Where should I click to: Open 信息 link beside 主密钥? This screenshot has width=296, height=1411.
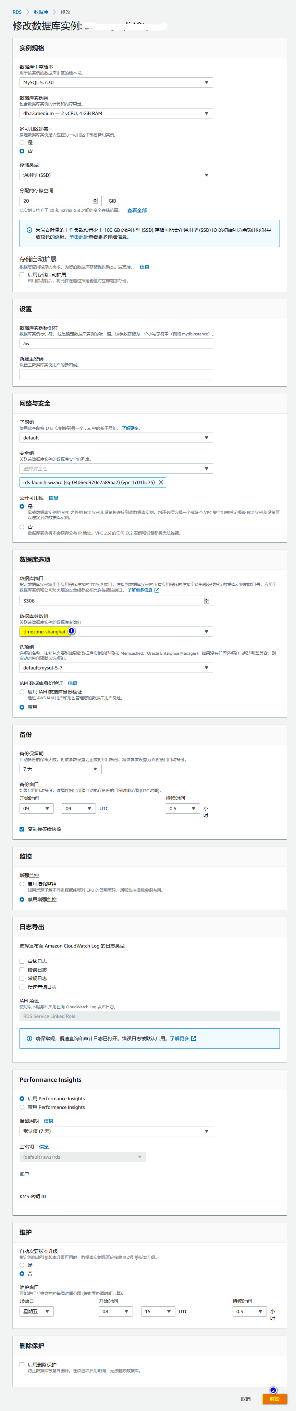pyautogui.click(x=44, y=1146)
